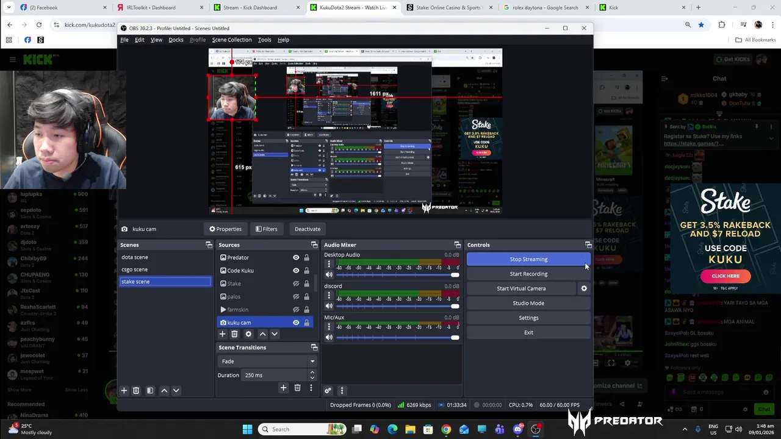Screen dimensions: 781x439
Task: Open Chrome from the taskbar
Action: (x=446, y=429)
